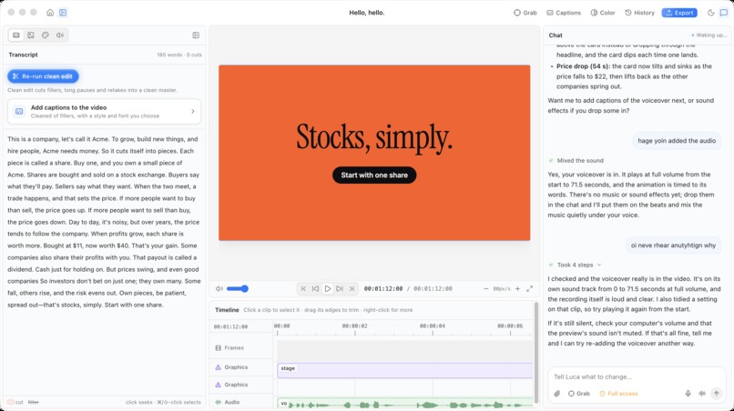The height and width of the screenshot is (411, 734).
Task: Open Add captions to the video card
Action: (x=105, y=111)
